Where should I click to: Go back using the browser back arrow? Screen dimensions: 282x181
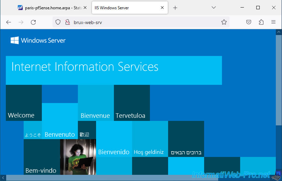click(9, 22)
